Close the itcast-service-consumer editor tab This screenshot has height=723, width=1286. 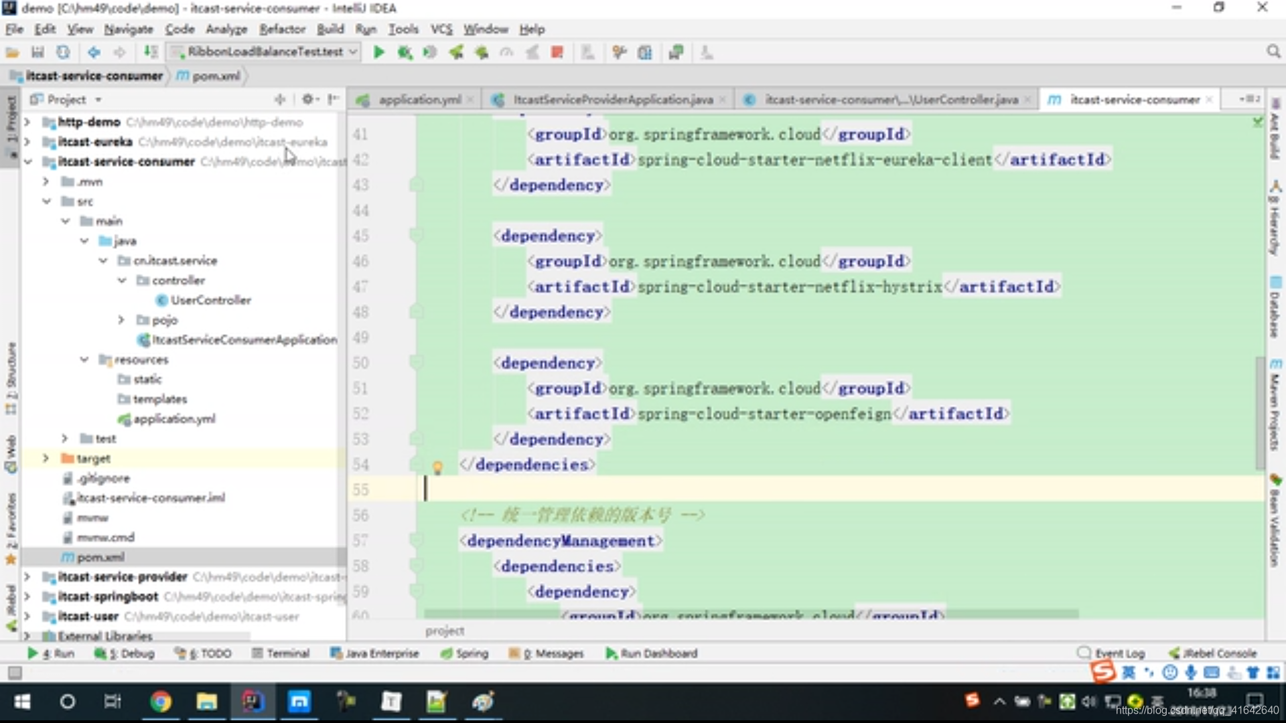click(x=1209, y=100)
